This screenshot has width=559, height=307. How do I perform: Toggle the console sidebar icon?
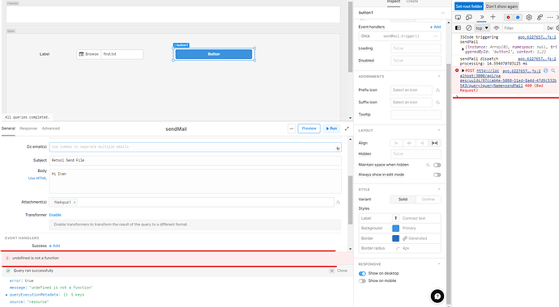pos(458,27)
